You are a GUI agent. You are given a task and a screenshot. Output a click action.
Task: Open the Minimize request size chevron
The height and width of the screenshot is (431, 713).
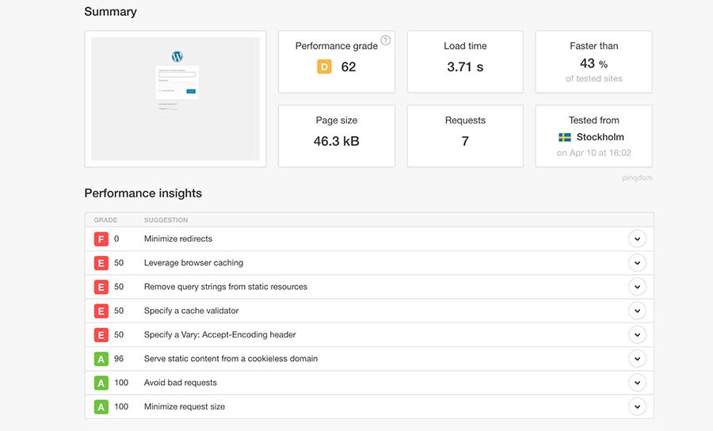click(x=636, y=406)
